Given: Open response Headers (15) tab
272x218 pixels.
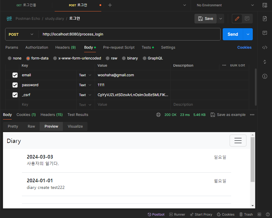Looking at the screenshot, I should coord(51,114).
